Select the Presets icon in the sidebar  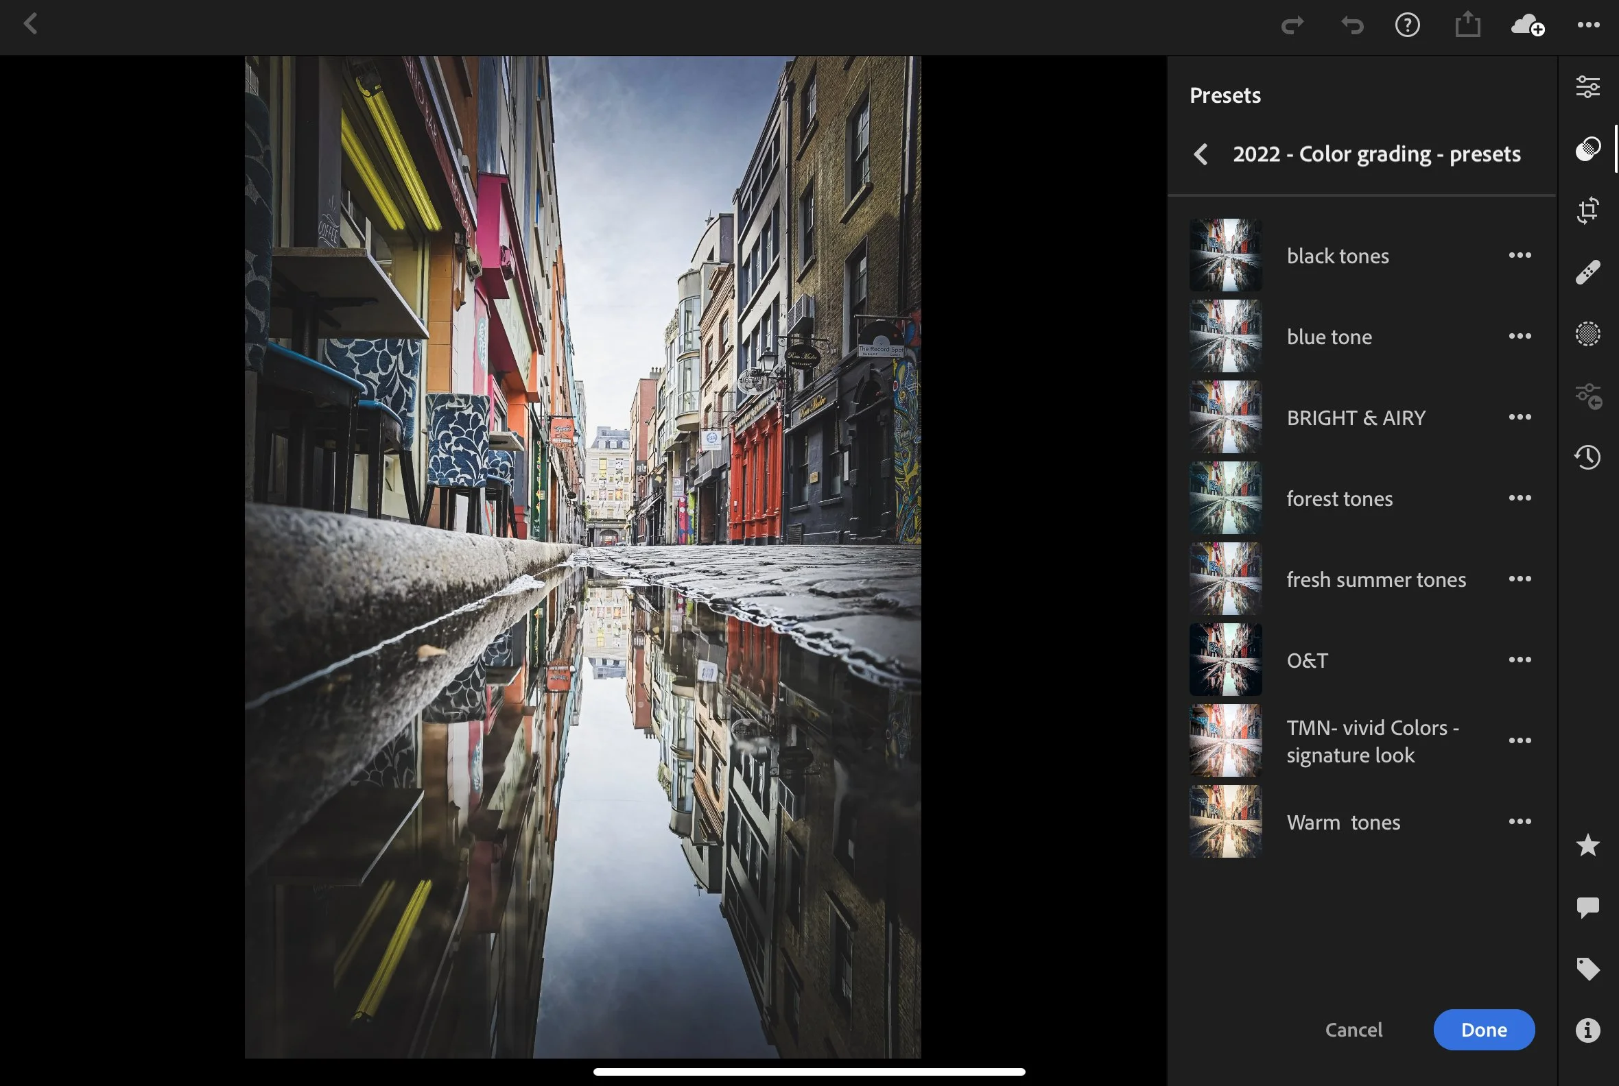pyautogui.click(x=1587, y=149)
